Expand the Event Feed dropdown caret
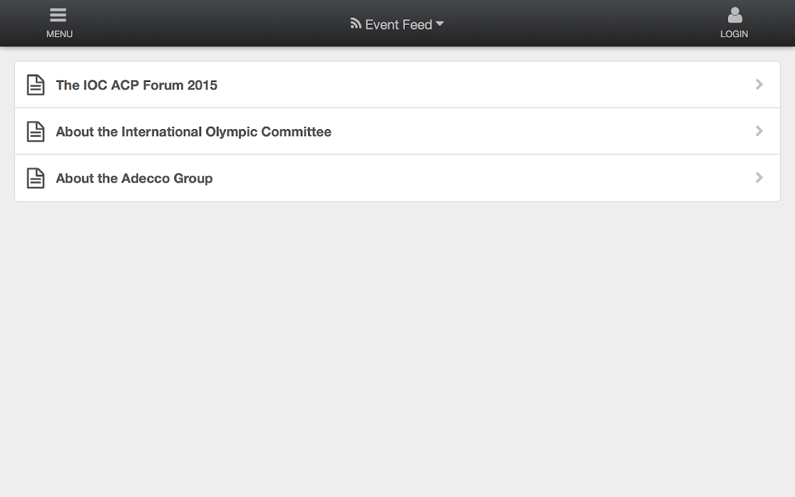Image resolution: width=795 pixels, height=497 pixels. (440, 24)
